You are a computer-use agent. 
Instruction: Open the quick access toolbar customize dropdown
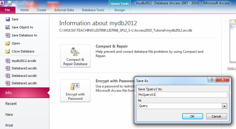[x=35, y=3]
